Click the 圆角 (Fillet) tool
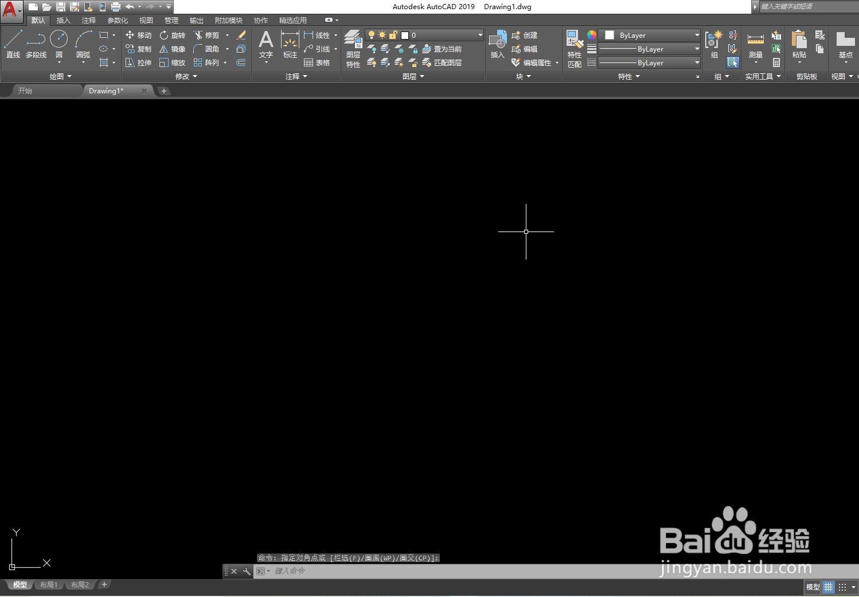The height and width of the screenshot is (597, 859). [x=206, y=49]
